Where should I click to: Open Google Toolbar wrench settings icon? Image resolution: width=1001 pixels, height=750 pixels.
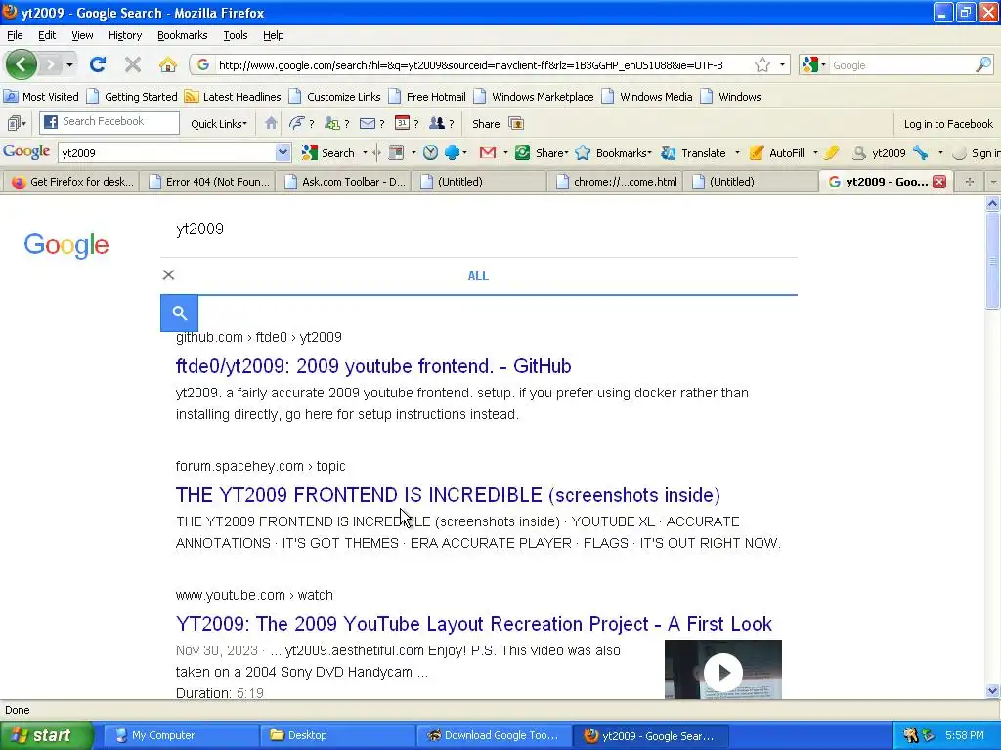click(x=920, y=152)
